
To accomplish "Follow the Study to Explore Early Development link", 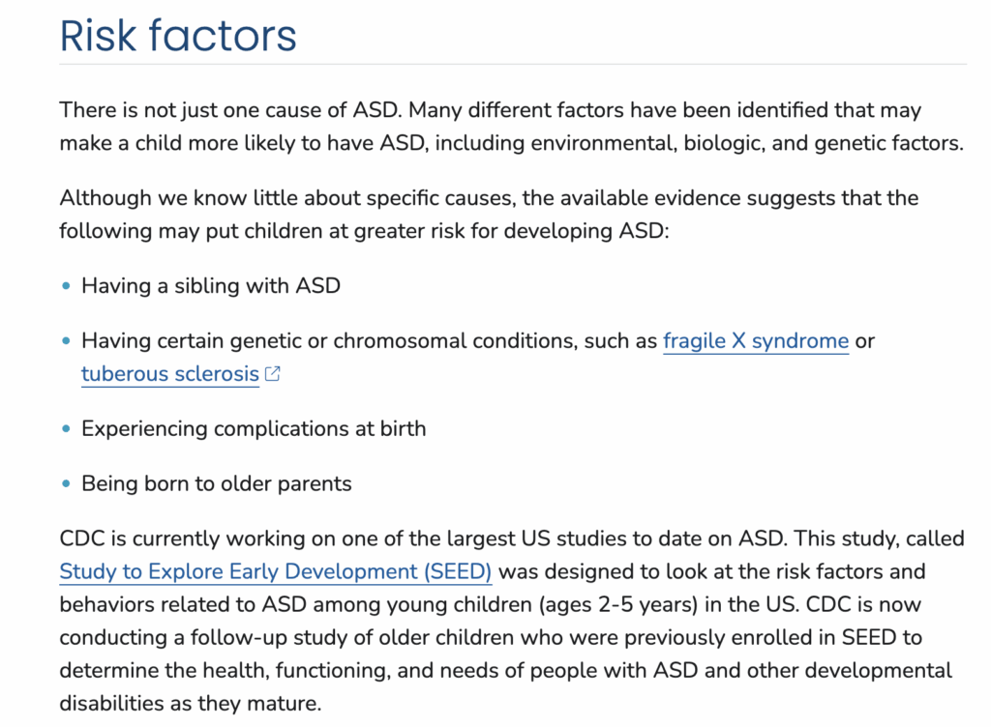I will click(x=275, y=571).
